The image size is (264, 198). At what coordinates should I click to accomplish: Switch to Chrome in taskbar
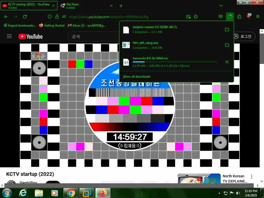(x=71, y=193)
